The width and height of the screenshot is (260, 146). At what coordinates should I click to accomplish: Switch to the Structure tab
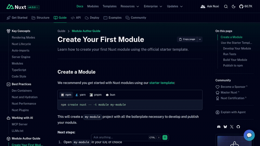(x=40, y=18)
